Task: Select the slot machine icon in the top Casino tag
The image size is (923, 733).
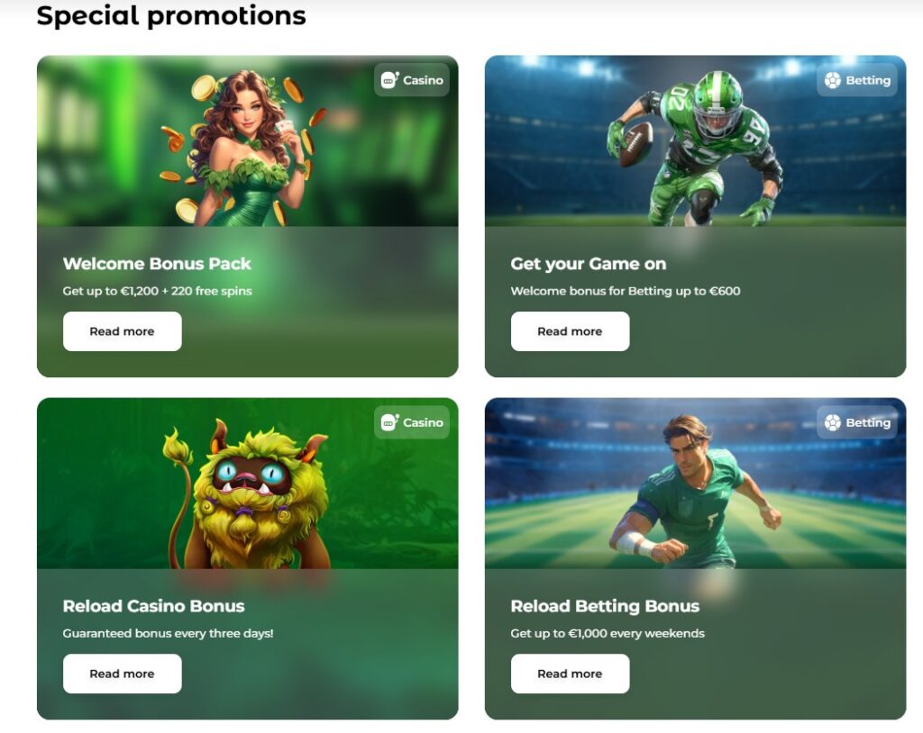Action: [388, 80]
